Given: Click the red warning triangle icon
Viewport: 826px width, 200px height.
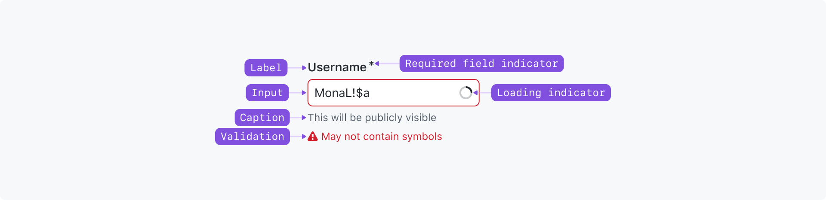Looking at the screenshot, I should pyautogui.click(x=313, y=136).
